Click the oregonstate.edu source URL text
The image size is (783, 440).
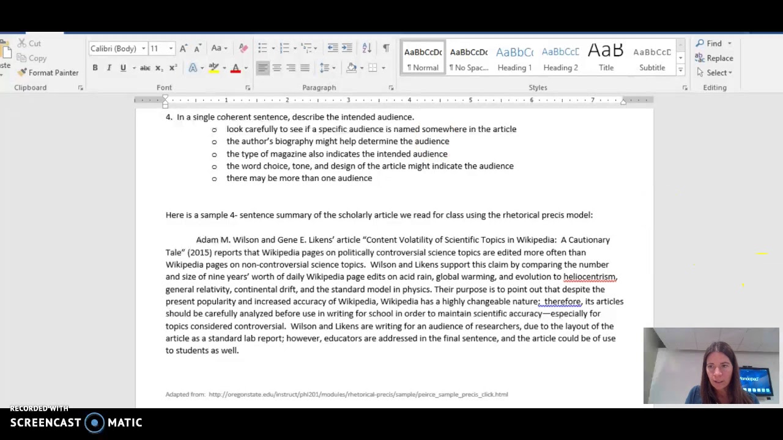coord(358,395)
